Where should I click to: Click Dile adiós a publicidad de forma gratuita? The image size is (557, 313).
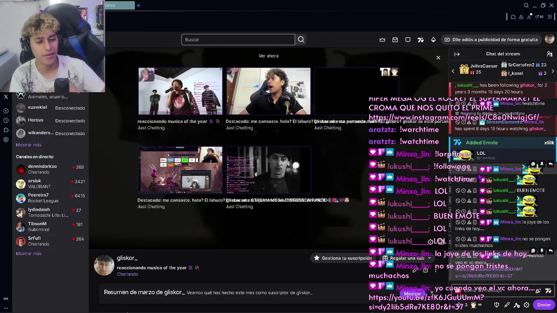[x=491, y=40]
